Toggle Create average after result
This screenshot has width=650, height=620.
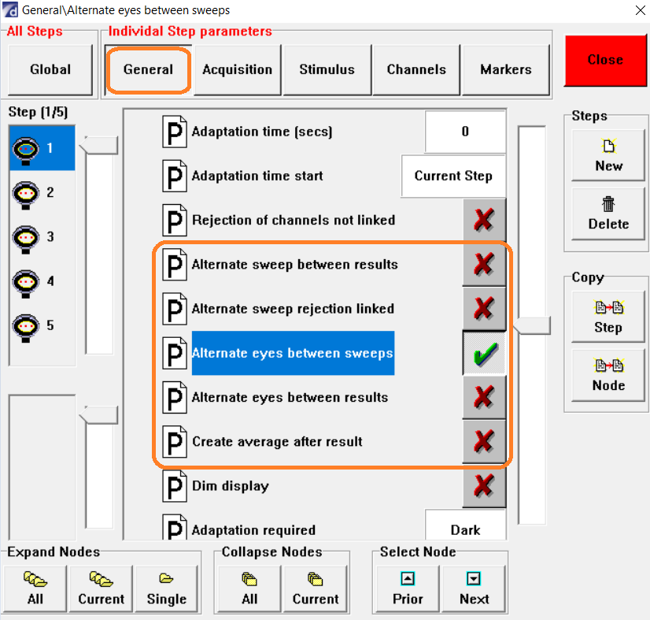pyautogui.click(x=484, y=441)
